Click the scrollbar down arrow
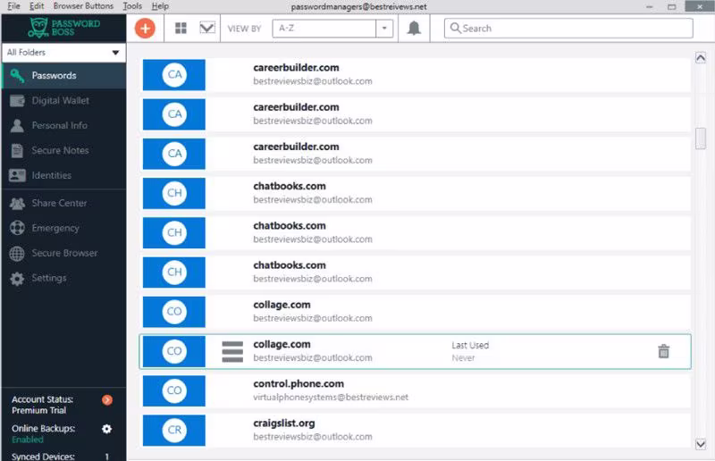This screenshot has width=715, height=461. tap(701, 444)
